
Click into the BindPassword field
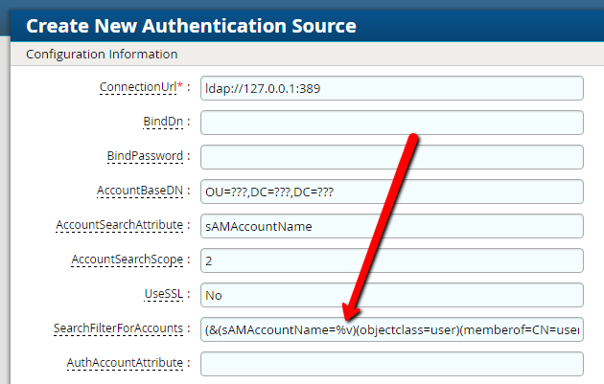pyautogui.click(x=391, y=157)
